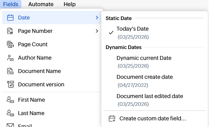Click the Author Name person icon
The width and height of the screenshot is (213, 134).
tap(10, 58)
